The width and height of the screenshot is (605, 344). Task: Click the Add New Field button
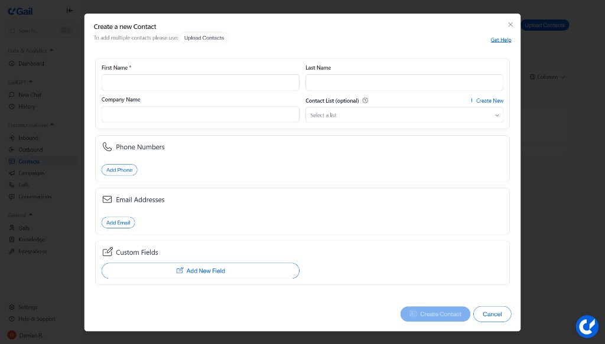[200, 271]
